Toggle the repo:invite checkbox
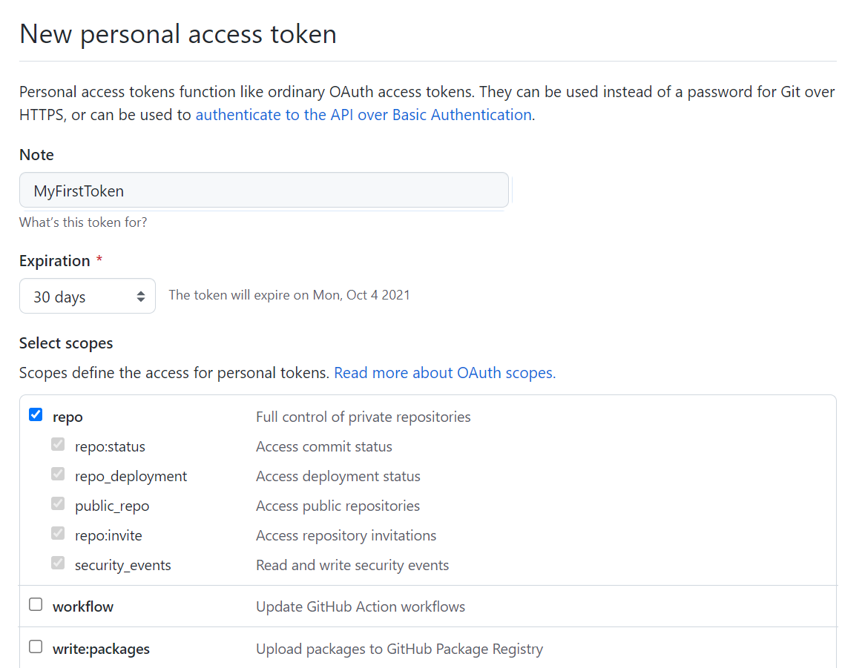Viewport: 862px width, 668px height. pos(58,534)
